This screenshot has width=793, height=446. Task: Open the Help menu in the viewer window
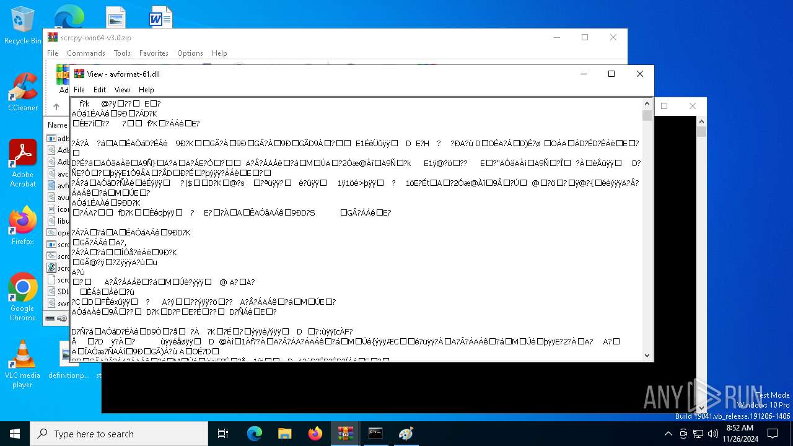(x=146, y=90)
